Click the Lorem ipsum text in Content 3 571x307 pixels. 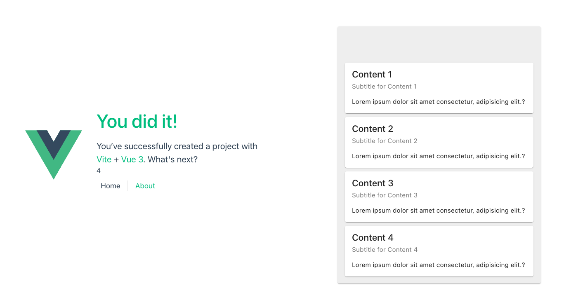tap(438, 211)
